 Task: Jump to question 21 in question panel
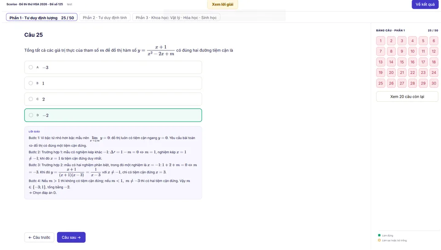click(x=402, y=72)
